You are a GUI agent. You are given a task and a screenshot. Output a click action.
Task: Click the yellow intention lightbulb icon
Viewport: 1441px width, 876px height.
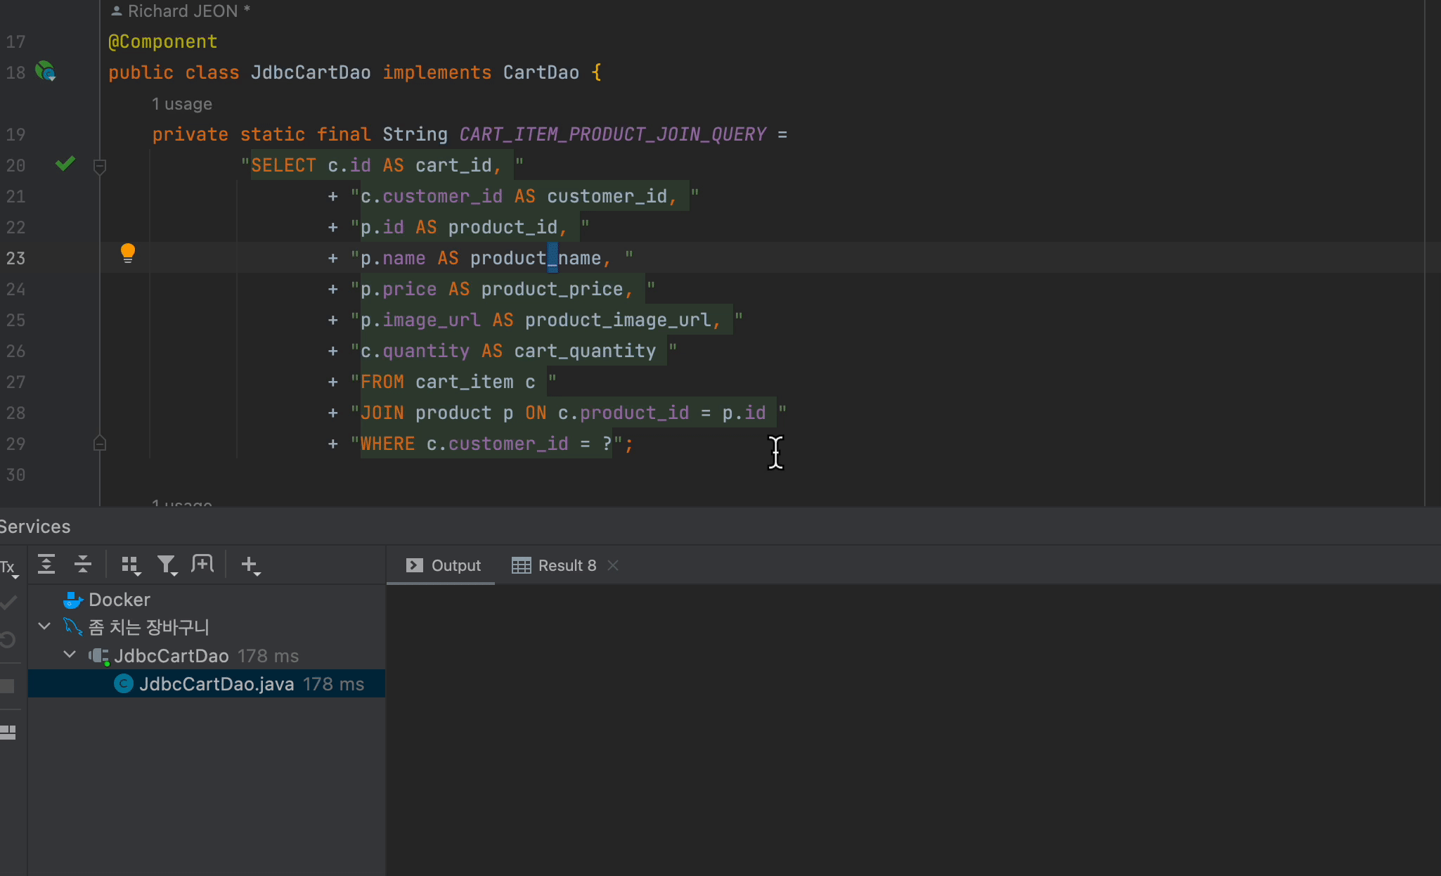point(127,253)
